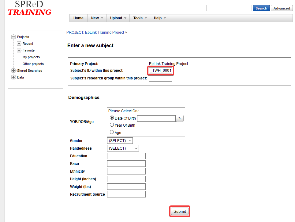Open the EpLink Training Project breadcrumb link

(95, 32)
